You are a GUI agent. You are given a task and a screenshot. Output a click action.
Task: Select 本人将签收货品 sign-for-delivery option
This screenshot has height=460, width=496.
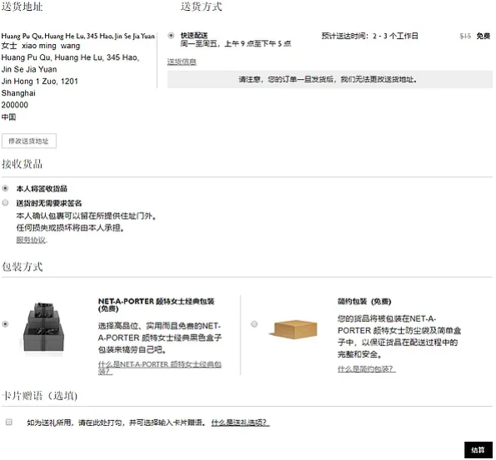[5, 189]
